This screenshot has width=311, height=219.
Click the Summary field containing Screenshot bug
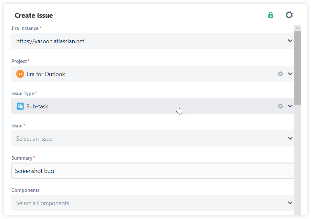tap(152, 171)
